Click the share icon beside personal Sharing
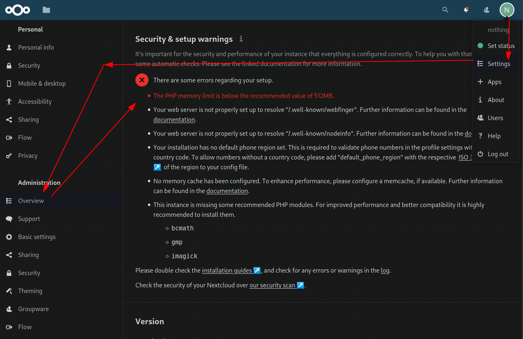Viewport: 523px width, 339px height. (x=9, y=120)
